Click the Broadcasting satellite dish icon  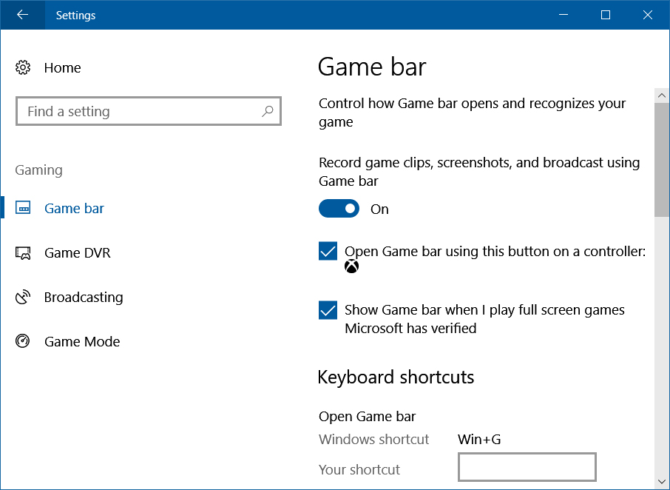click(23, 297)
